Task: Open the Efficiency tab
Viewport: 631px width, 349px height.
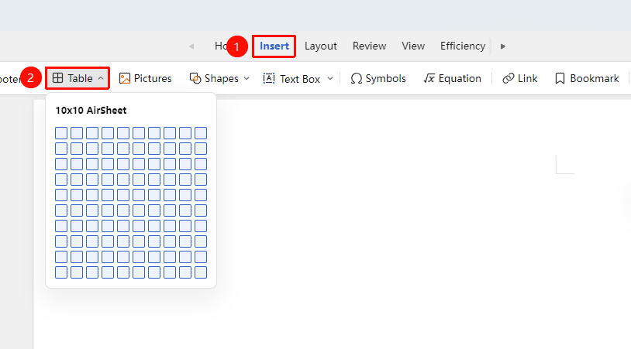Action: click(463, 46)
